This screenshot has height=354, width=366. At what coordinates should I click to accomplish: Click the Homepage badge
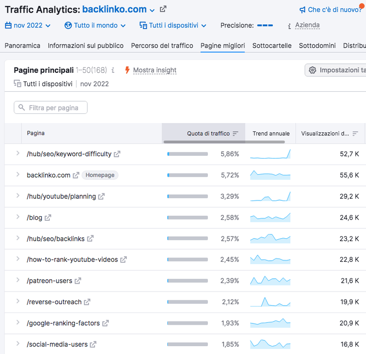100,175
